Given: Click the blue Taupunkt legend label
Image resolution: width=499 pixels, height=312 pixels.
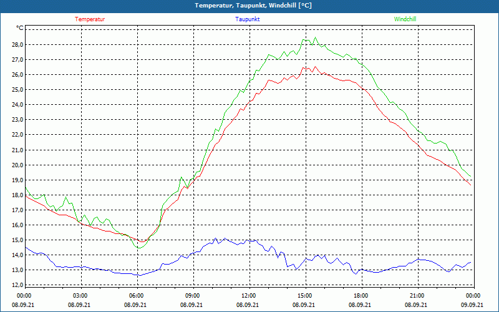Looking at the screenshot, I should (x=248, y=19).
